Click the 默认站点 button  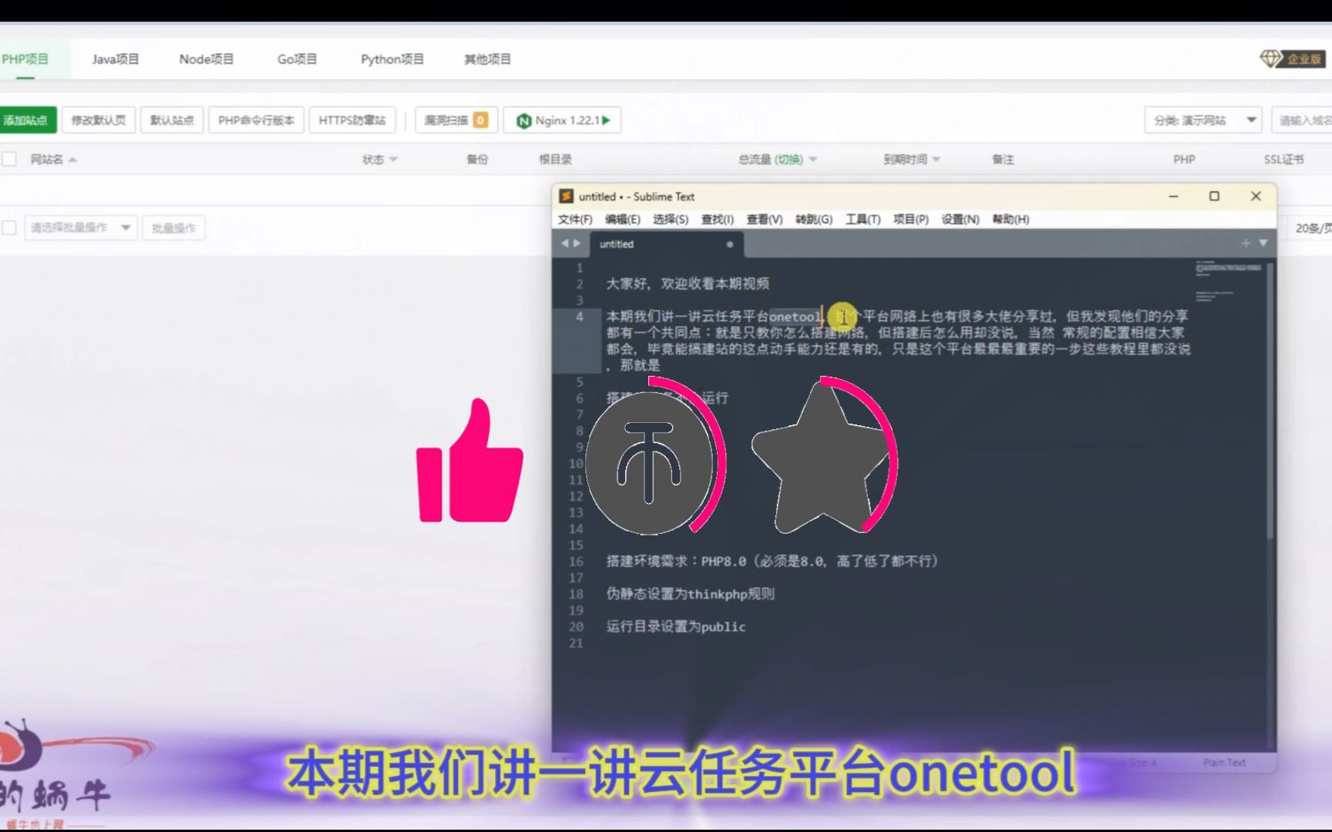point(172,120)
